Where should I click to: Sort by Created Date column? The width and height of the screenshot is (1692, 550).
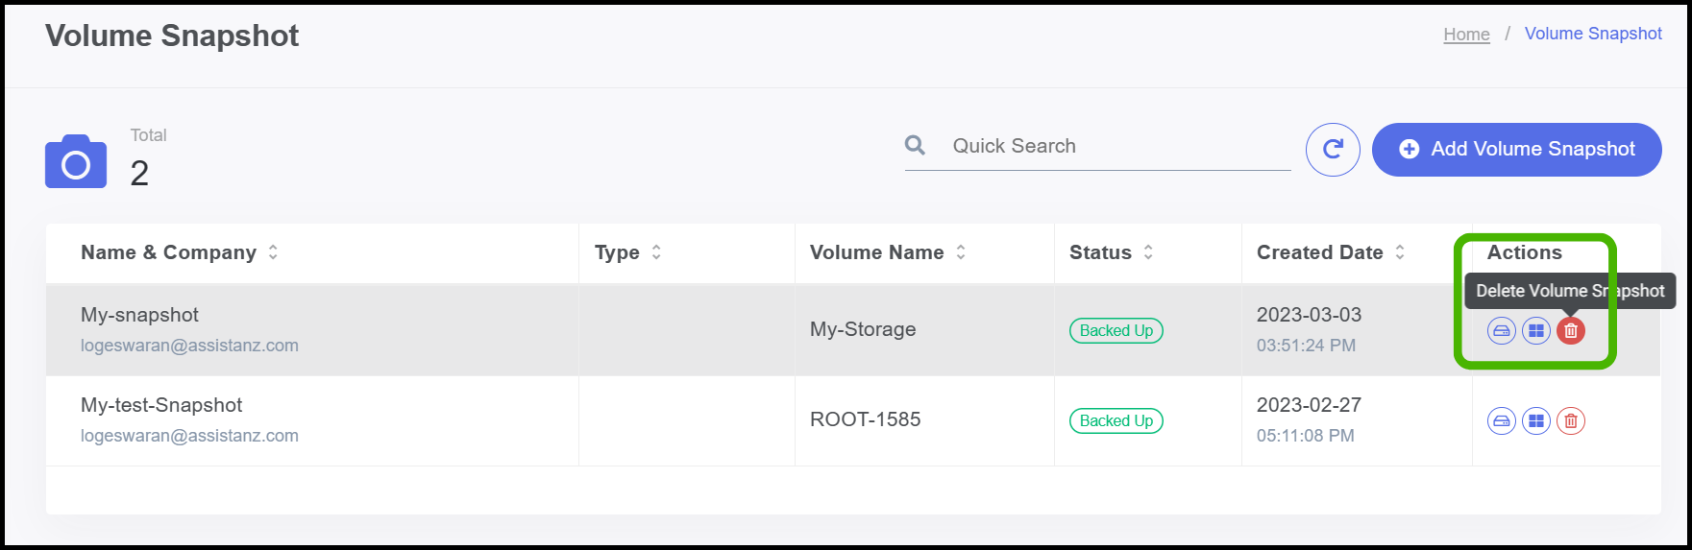pos(1400,252)
